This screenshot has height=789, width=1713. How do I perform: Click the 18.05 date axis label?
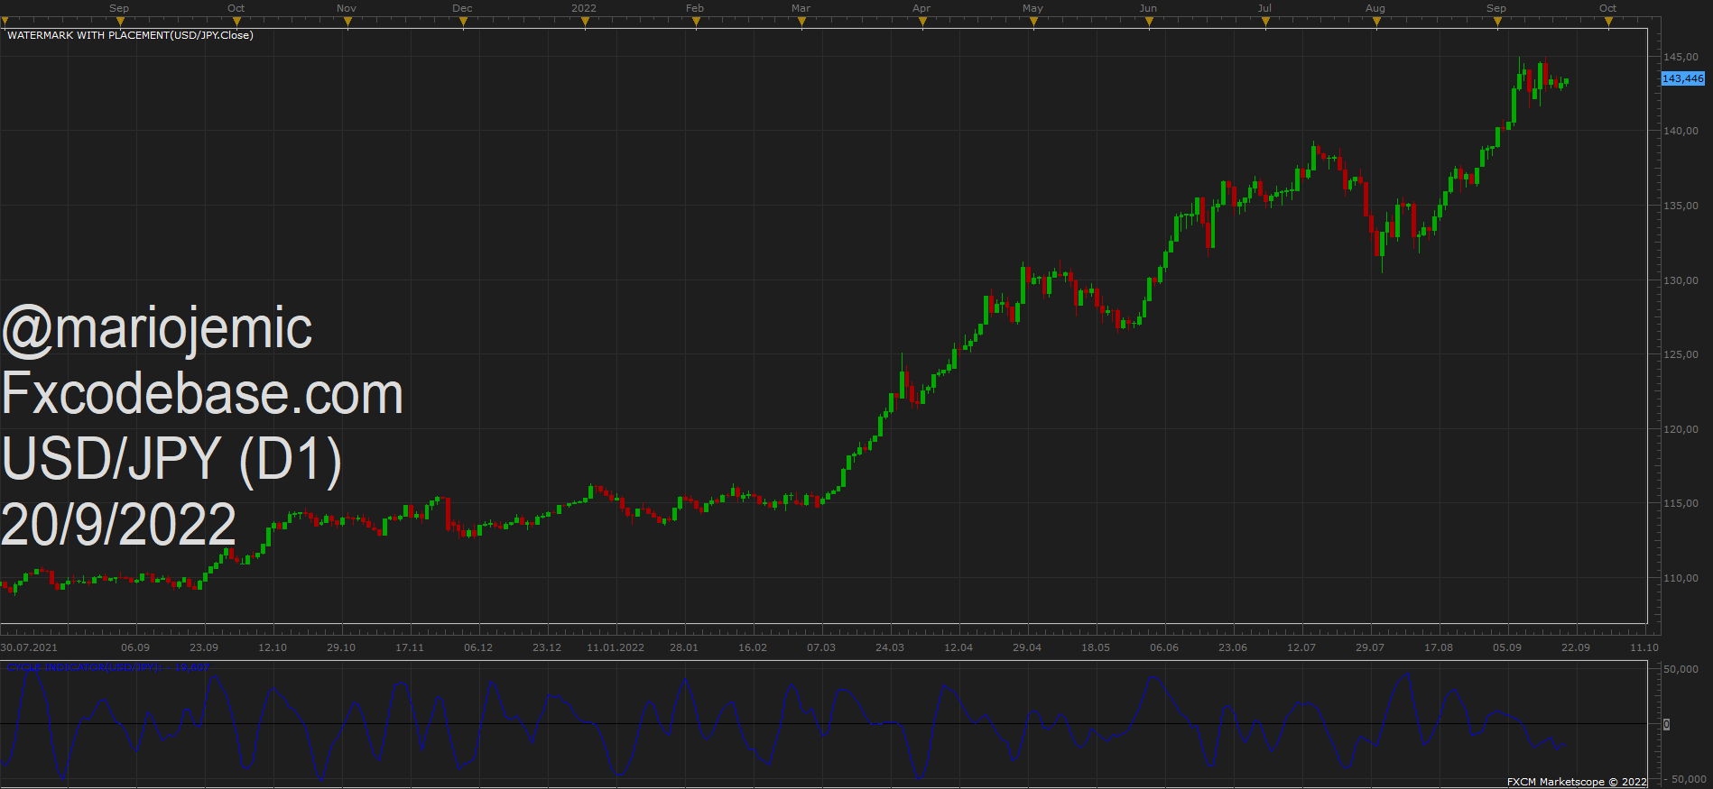point(1096,647)
